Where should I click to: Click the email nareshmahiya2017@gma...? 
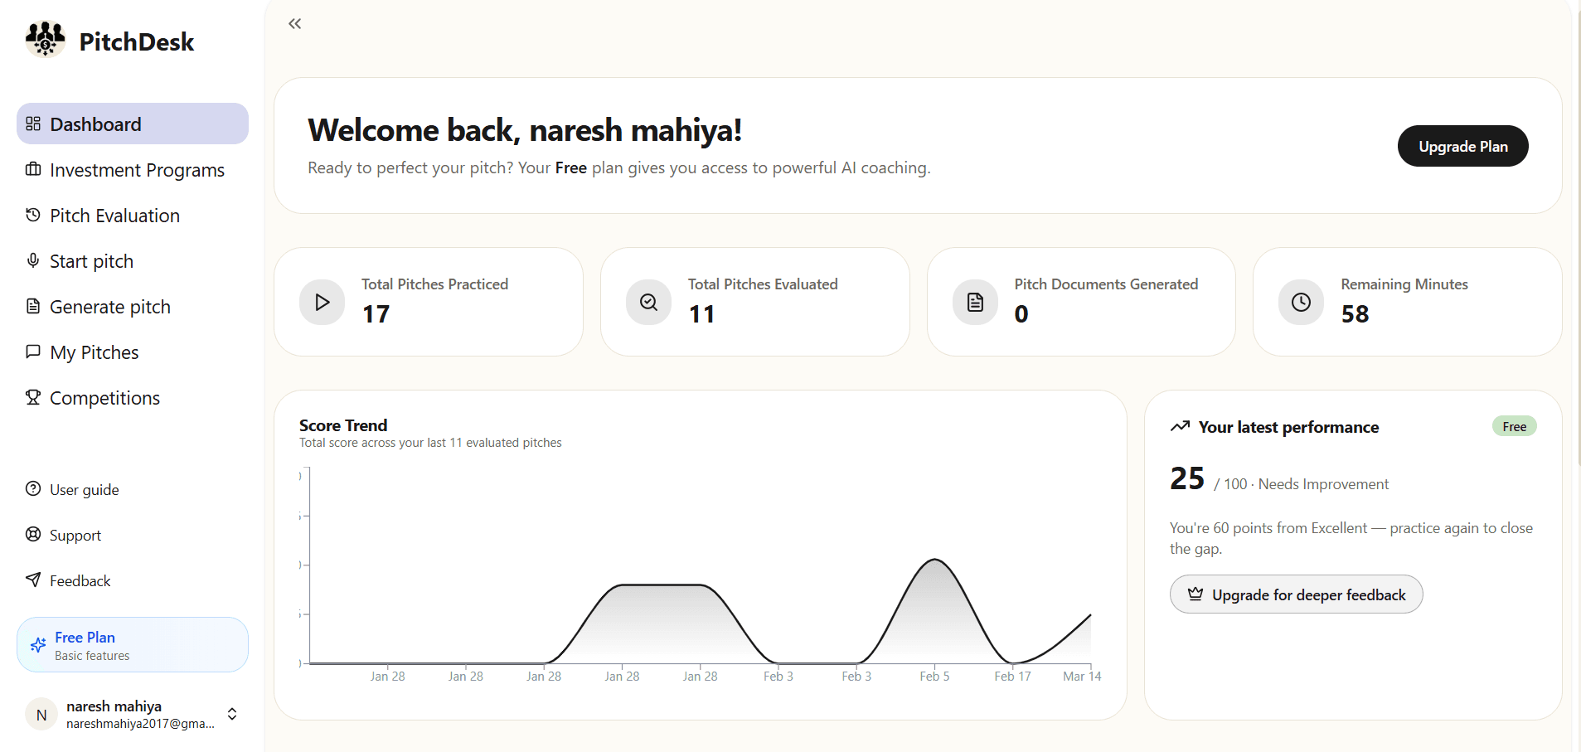140,724
